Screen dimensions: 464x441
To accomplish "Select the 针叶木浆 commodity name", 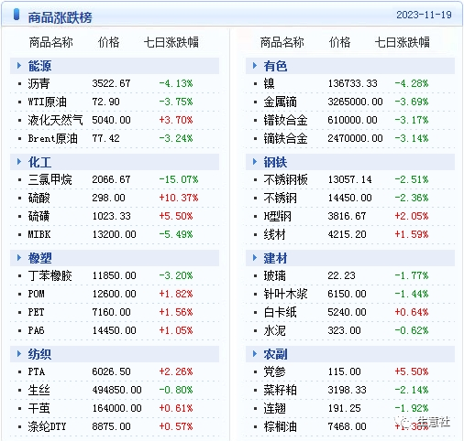I will pos(285,294).
